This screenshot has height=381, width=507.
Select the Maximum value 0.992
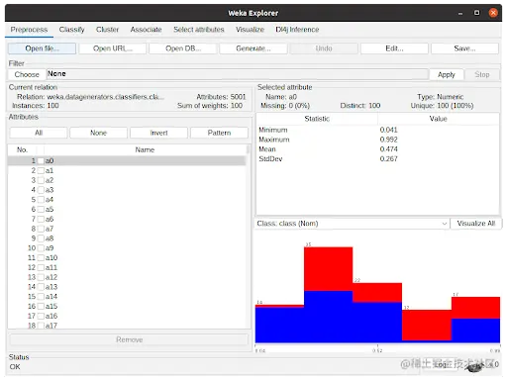[388, 140]
